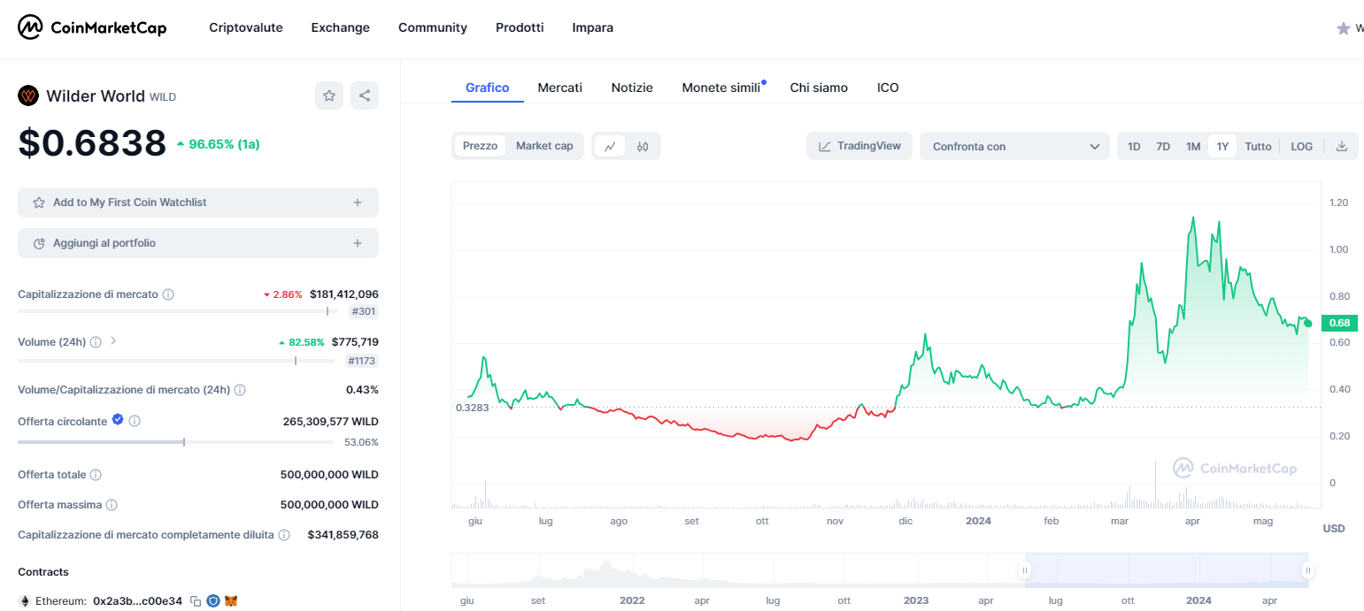Expand Add to My First Coin Watlist plus
The image size is (1364, 611).
click(x=358, y=202)
